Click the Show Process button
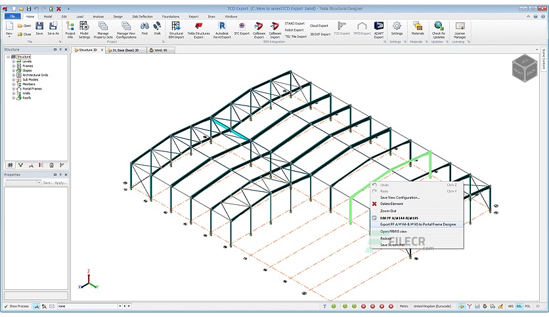 pos(16,306)
